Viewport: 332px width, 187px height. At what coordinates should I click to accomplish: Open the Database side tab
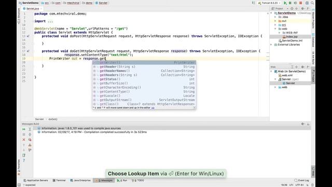pyautogui.click(x=313, y=41)
